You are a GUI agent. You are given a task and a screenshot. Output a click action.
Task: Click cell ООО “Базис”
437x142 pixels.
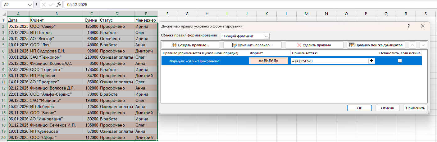coord(57,113)
